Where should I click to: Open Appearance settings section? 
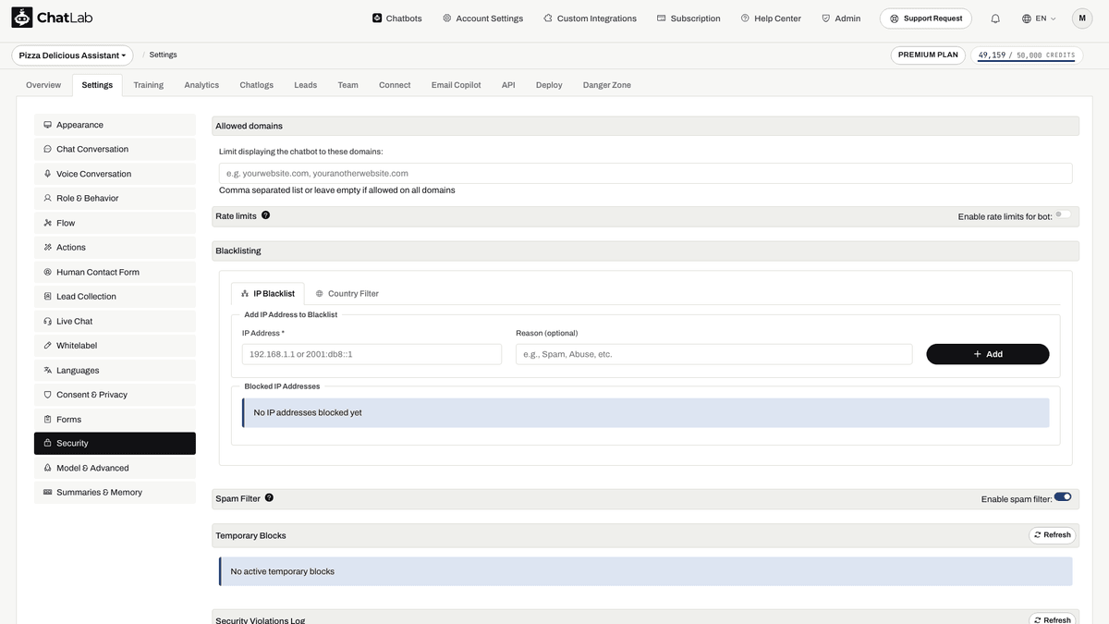coord(115,125)
